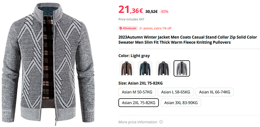260x127 pixels.
Task: Click the 21,36€ sale price
Action: point(131,10)
